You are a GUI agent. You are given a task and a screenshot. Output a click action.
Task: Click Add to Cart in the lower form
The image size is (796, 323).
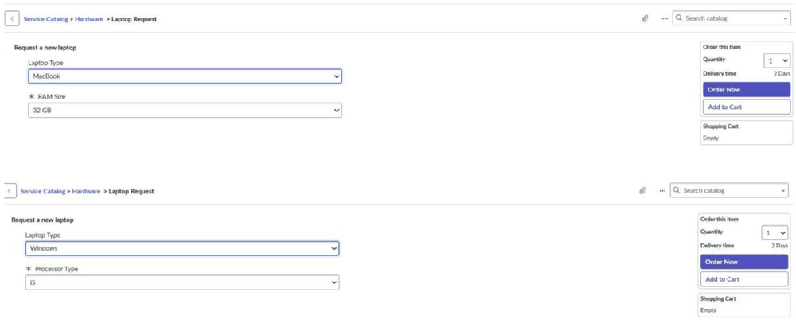(x=744, y=279)
